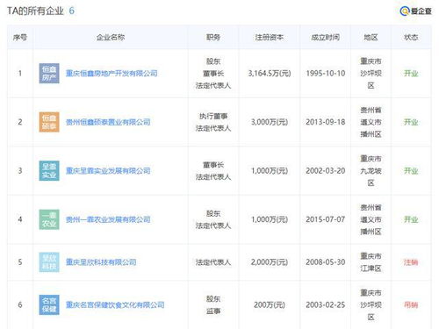Select the founding date 2008-05-30

click(326, 262)
